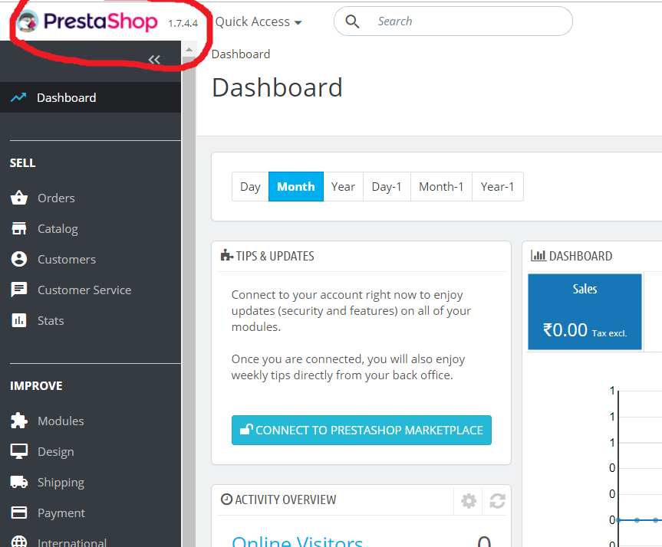Click the Orders basket icon
Viewport: 662px width, 547px height.
pyautogui.click(x=19, y=198)
